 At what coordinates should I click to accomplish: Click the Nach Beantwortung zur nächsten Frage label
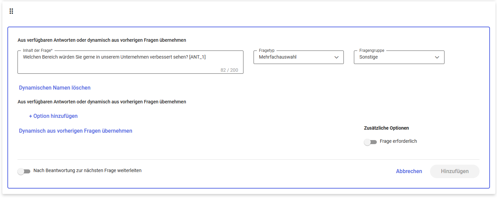click(x=88, y=170)
